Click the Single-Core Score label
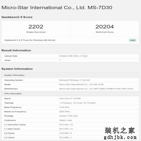Screen dimensions: 141x141 click(36, 32)
